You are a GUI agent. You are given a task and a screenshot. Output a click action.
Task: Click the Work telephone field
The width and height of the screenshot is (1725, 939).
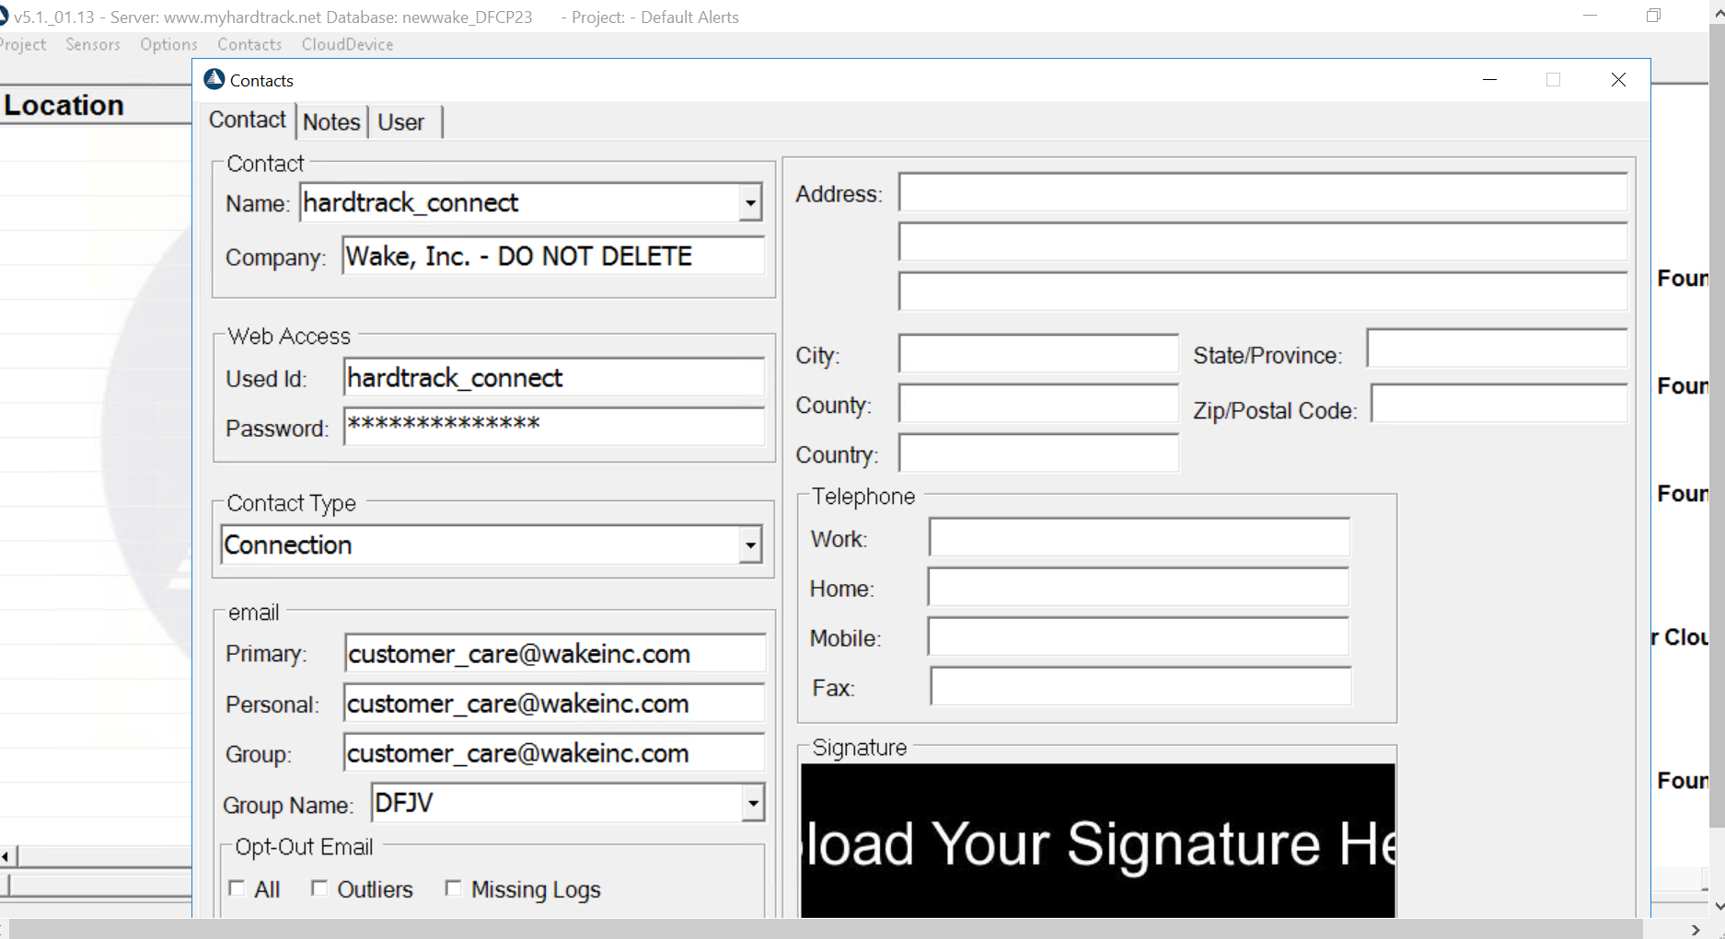(x=1140, y=538)
